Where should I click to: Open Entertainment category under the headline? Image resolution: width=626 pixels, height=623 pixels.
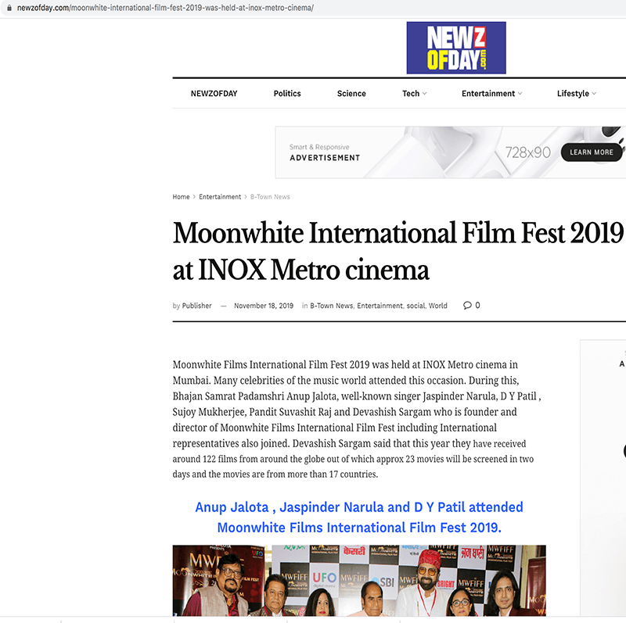[x=380, y=306]
